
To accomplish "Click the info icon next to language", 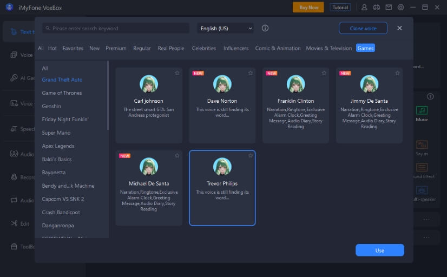I will pyautogui.click(x=265, y=28).
